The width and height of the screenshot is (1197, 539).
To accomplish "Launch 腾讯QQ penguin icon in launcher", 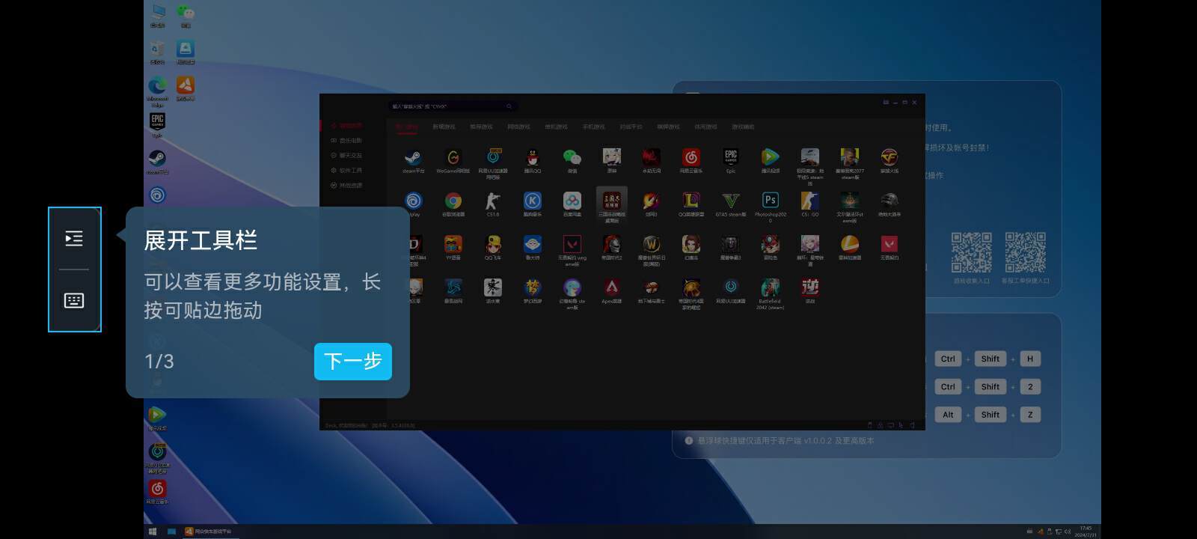I will (533, 157).
